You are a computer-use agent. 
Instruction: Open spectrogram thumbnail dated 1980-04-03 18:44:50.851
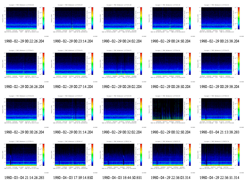pyautogui.click(x=122, y=157)
